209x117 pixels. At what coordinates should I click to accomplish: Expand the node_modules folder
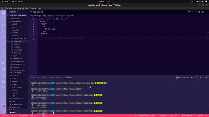point(17,87)
